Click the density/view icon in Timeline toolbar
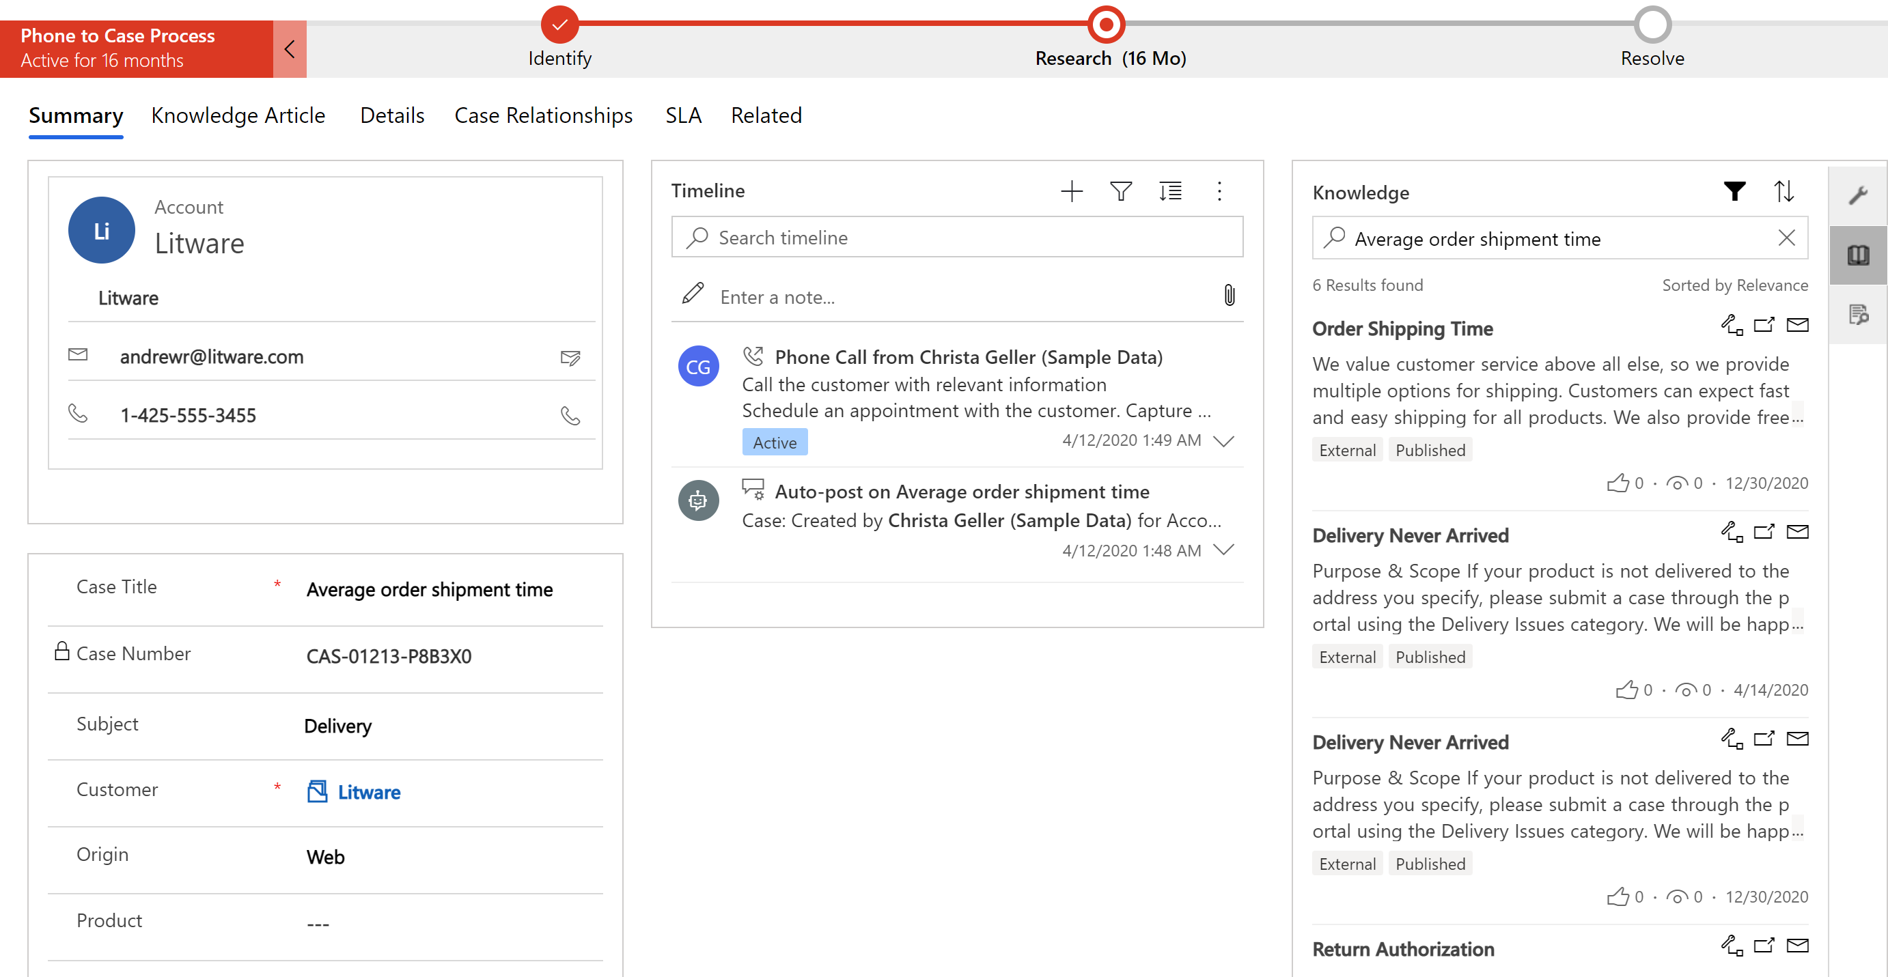This screenshot has width=1888, height=977. 1171,190
